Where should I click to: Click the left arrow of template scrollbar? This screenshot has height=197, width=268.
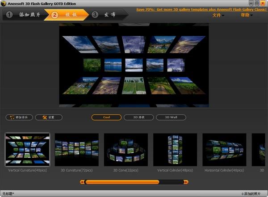point(82,182)
